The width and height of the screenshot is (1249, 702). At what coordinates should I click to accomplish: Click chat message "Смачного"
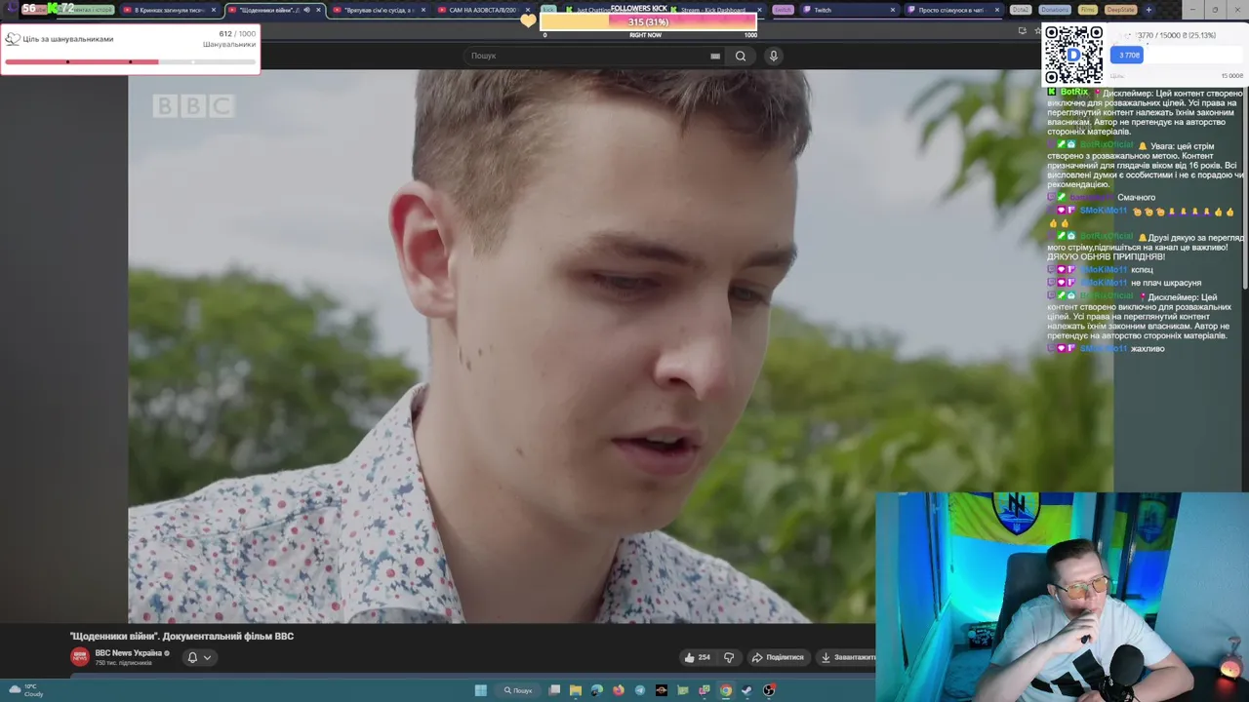[1136, 198]
